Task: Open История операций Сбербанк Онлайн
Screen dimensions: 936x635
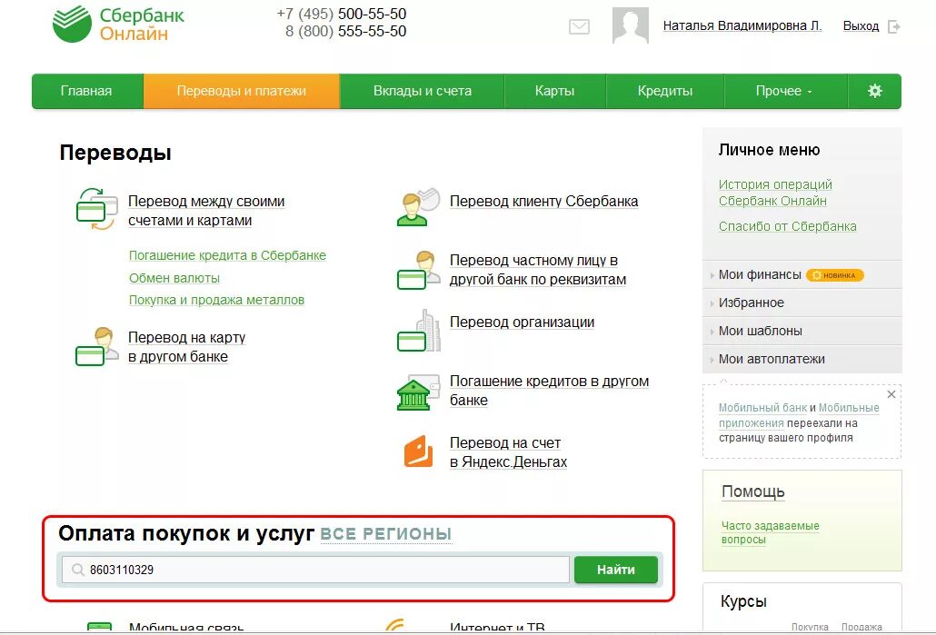Action: [775, 193]
